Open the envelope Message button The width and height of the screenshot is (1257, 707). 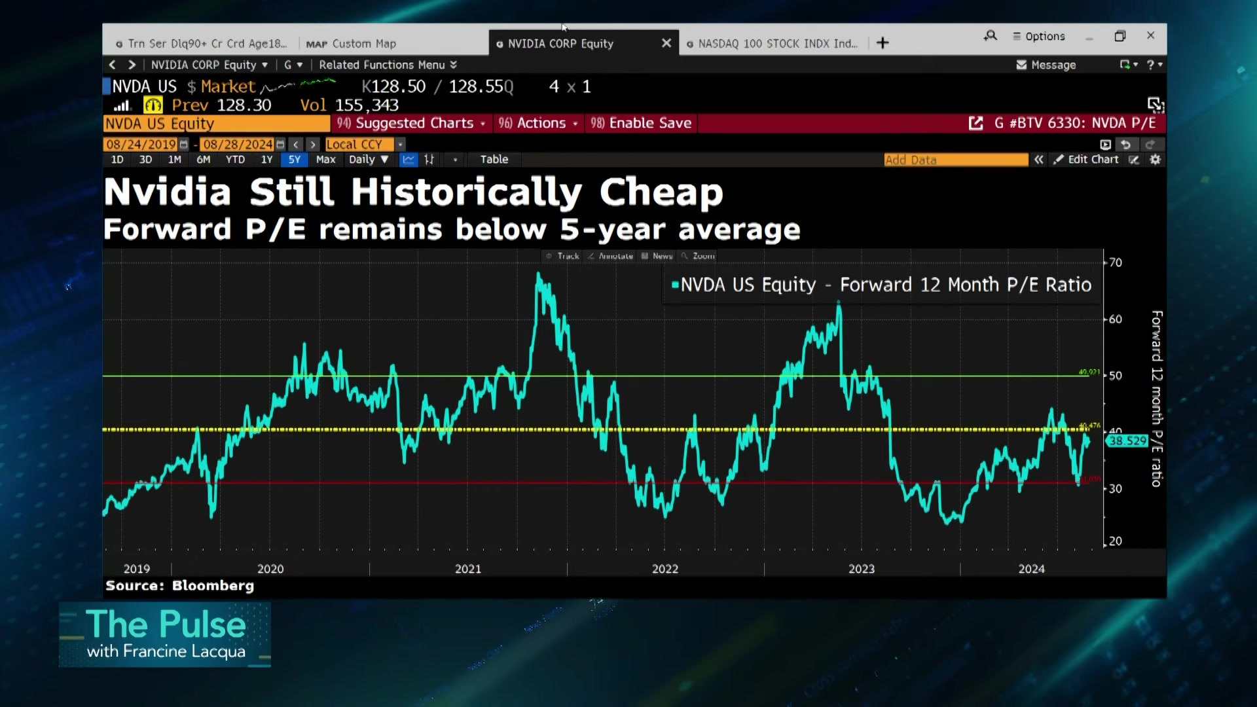[x=1046, y=65]
